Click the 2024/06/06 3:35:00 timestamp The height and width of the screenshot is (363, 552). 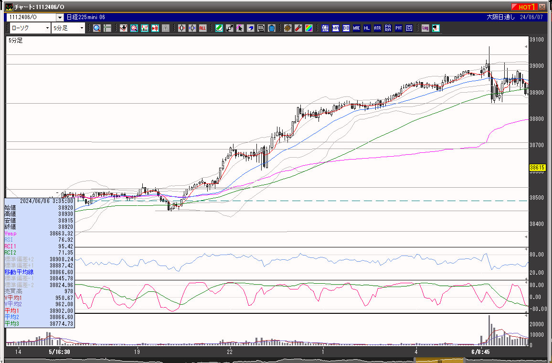46,201
